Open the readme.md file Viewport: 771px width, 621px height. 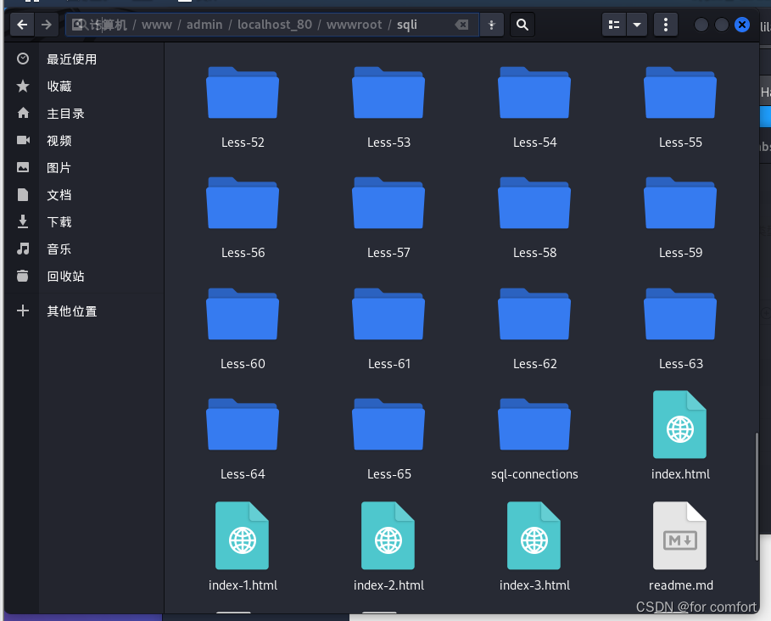tap(679, 535)
